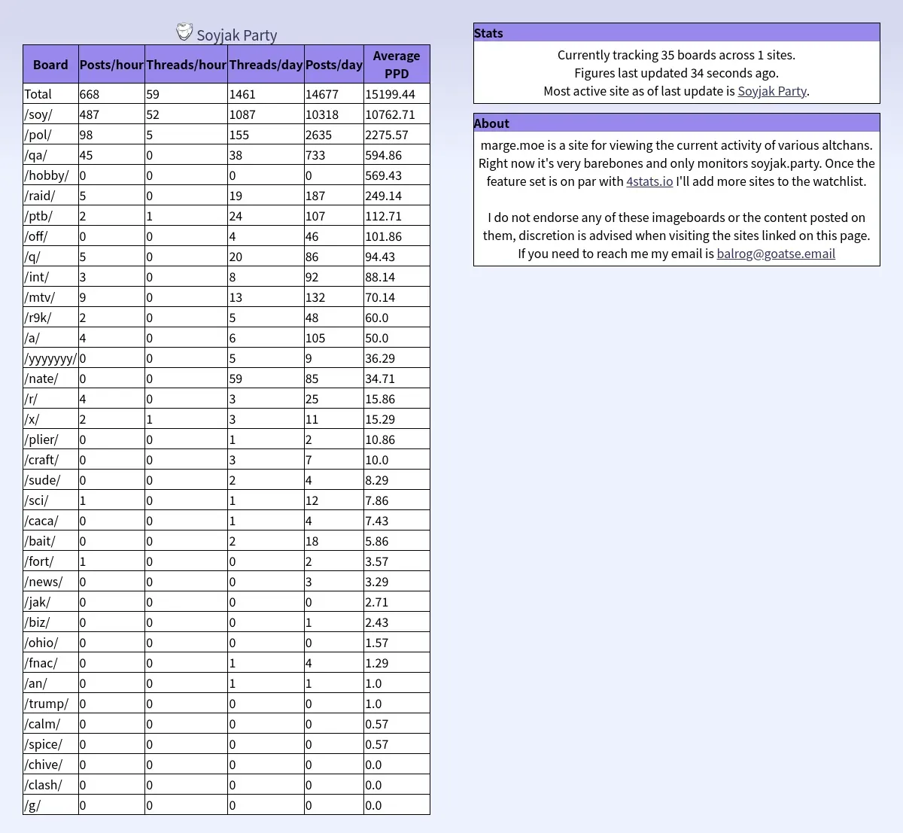Click the /sci/ board cell

pyautogui.click(x=50, y=500)
